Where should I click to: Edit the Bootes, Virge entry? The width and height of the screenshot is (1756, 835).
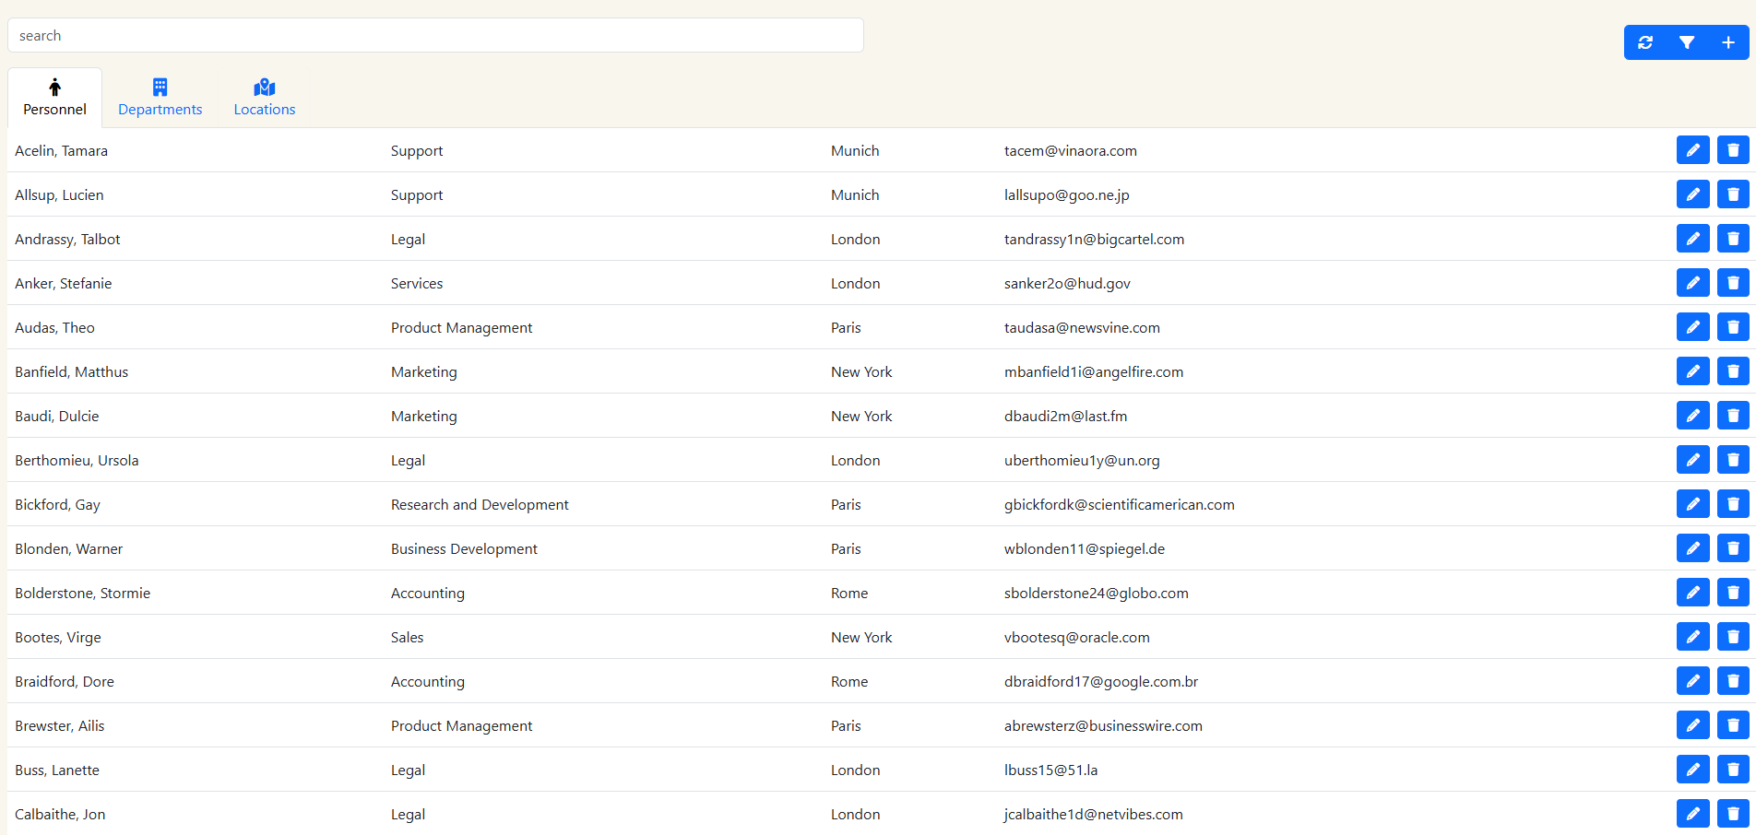1692,637
